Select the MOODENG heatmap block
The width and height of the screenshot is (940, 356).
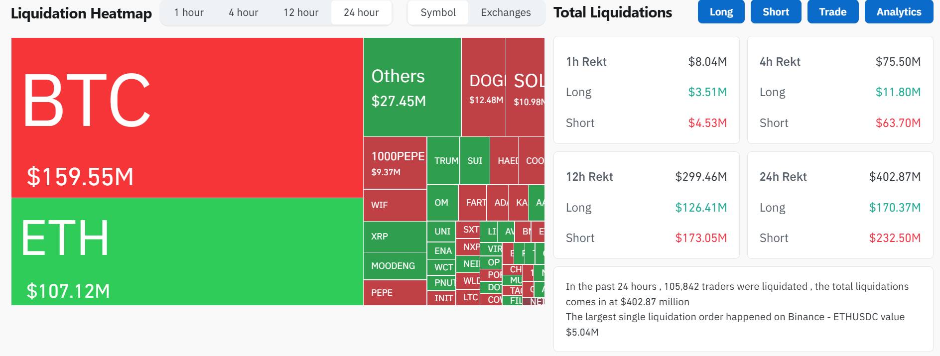395,266
